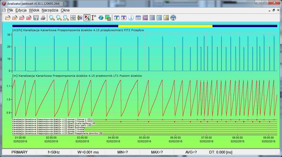Image resolution: width=282 pixels, height=157 pixels.
Task: Select the pompa 1 Pompa 1 (PP1) signal
Action: [x=53, y=119]
